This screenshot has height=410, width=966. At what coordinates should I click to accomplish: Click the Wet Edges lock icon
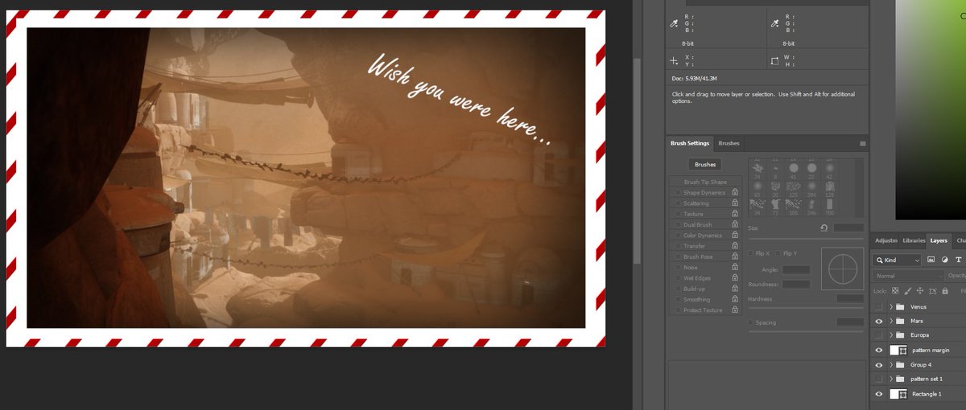[x=735, y=278]
